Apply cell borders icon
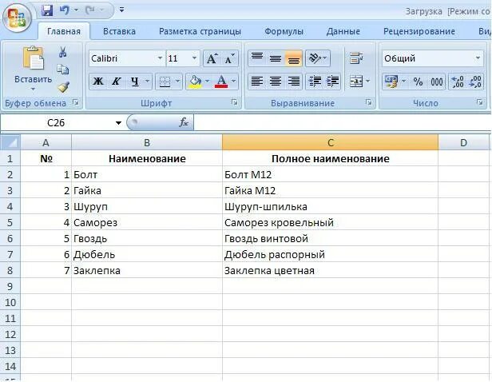492x382 pixels. pyautogui.click(x=165, y=82)
